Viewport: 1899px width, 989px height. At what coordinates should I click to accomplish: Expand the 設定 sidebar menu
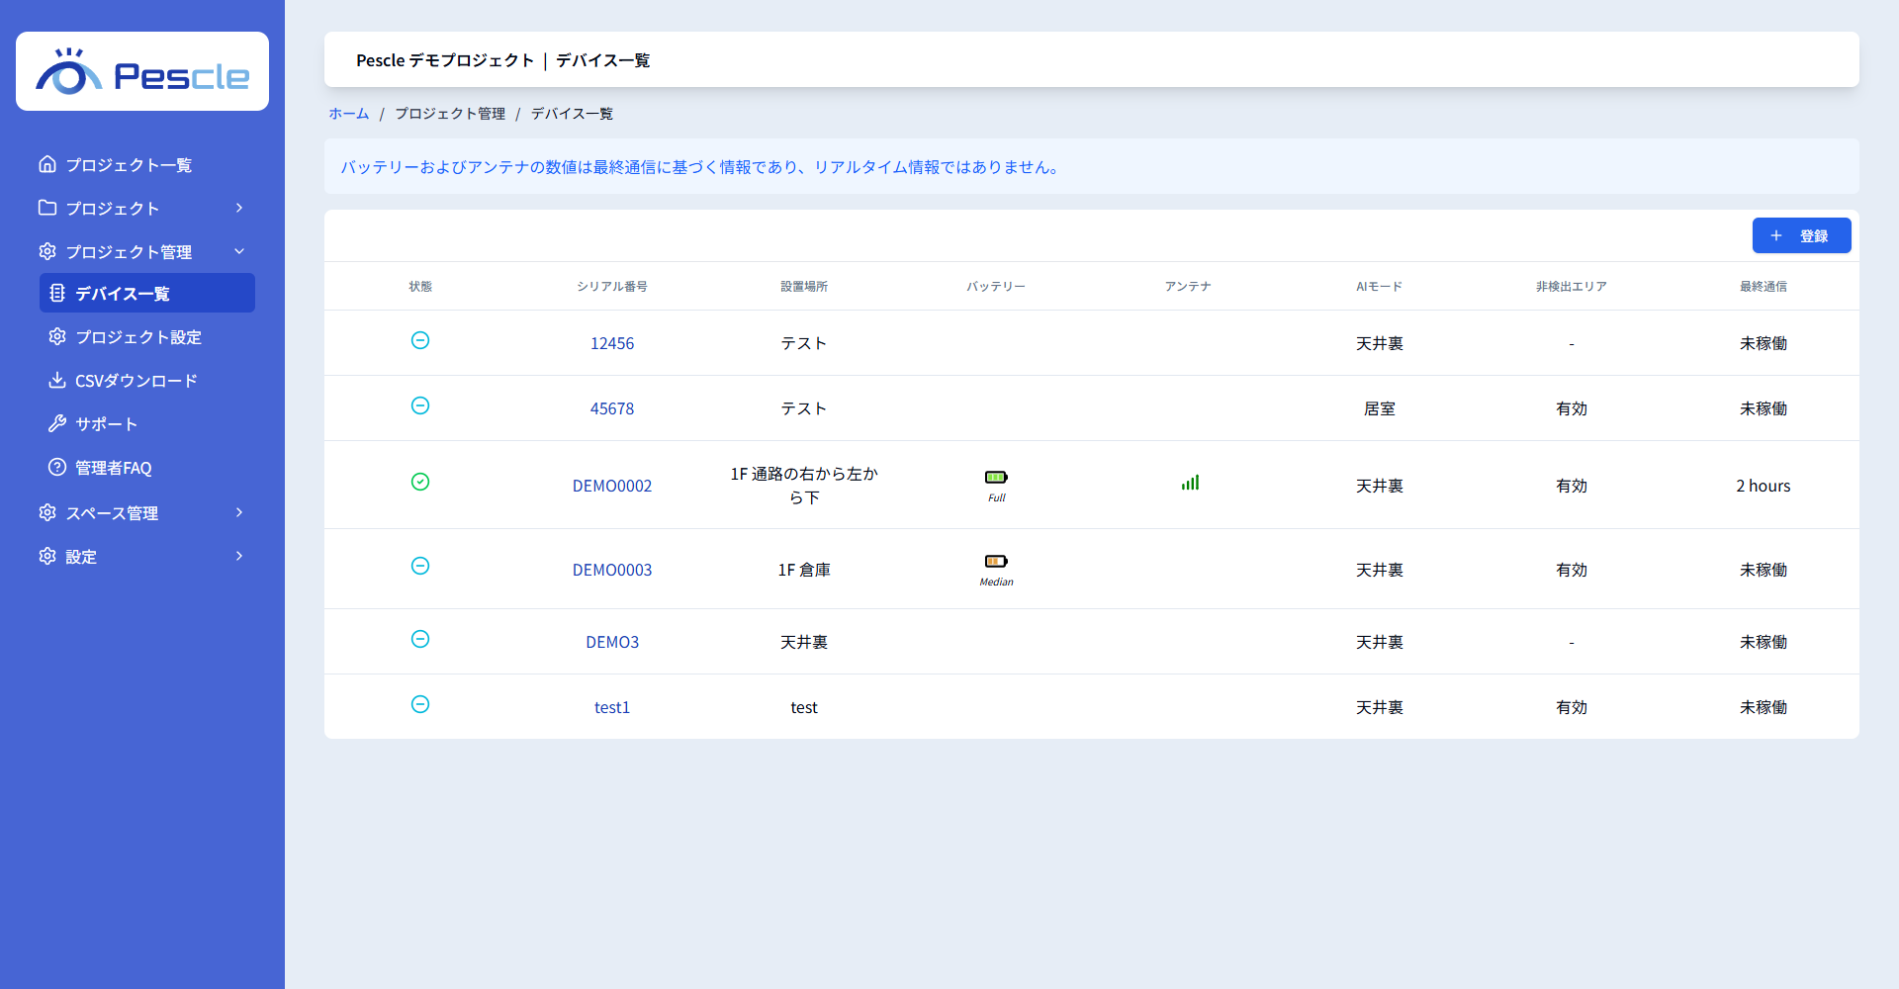(x=142, y=556)
